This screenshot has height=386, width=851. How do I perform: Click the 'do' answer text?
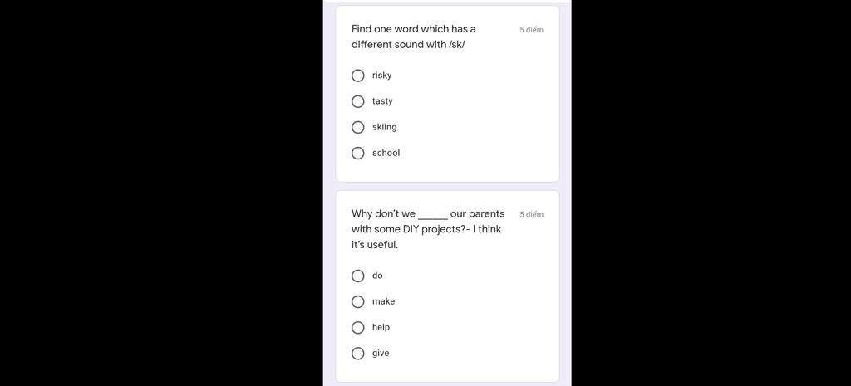377,276
